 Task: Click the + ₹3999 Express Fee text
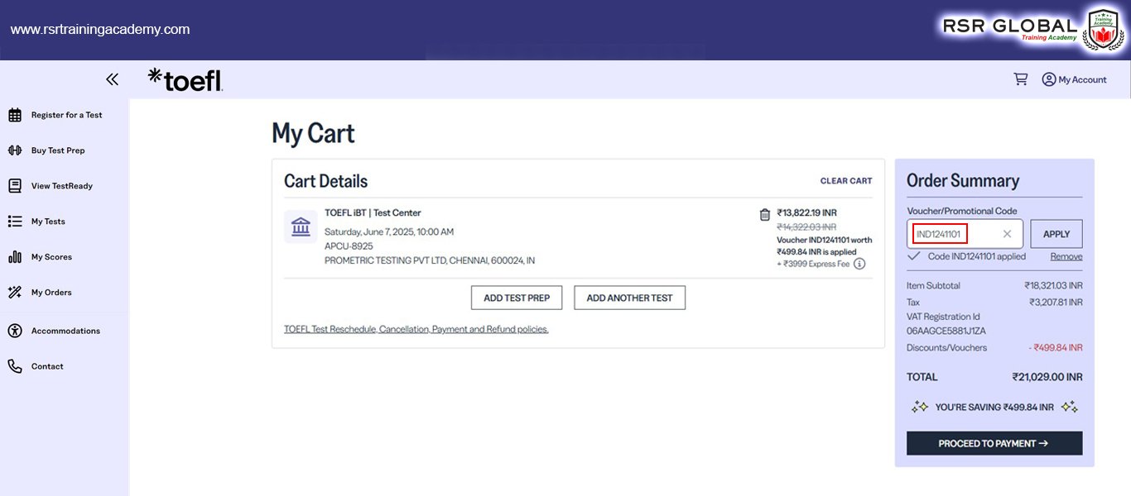(813, 264)
